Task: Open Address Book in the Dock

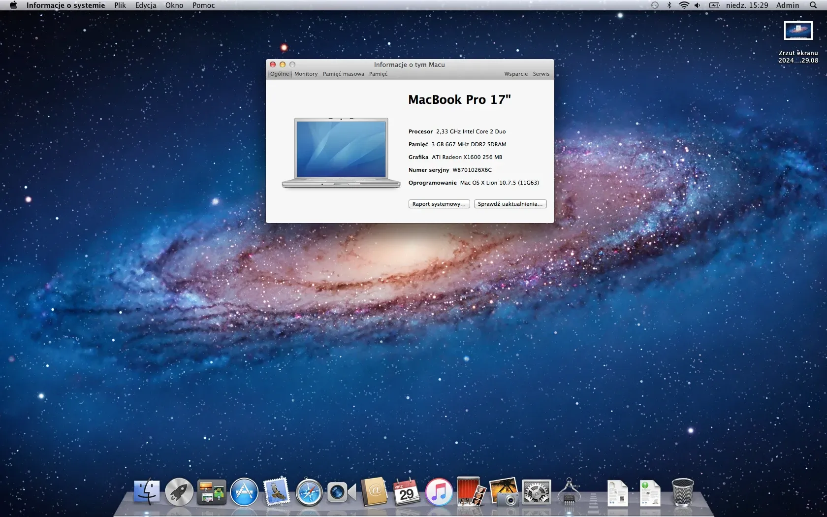Action: click(374, 492)
